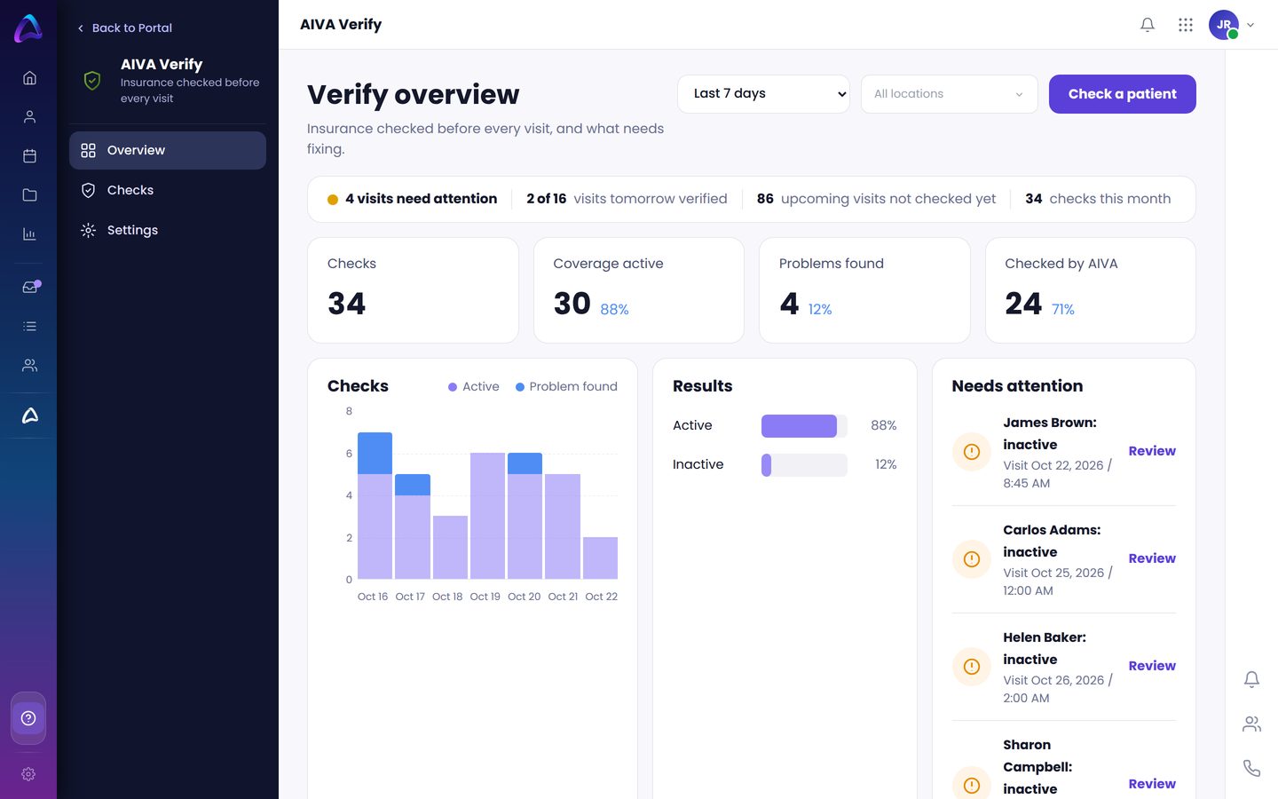Review Carlos Adams's inactive coverage

tap(1151, 558)
